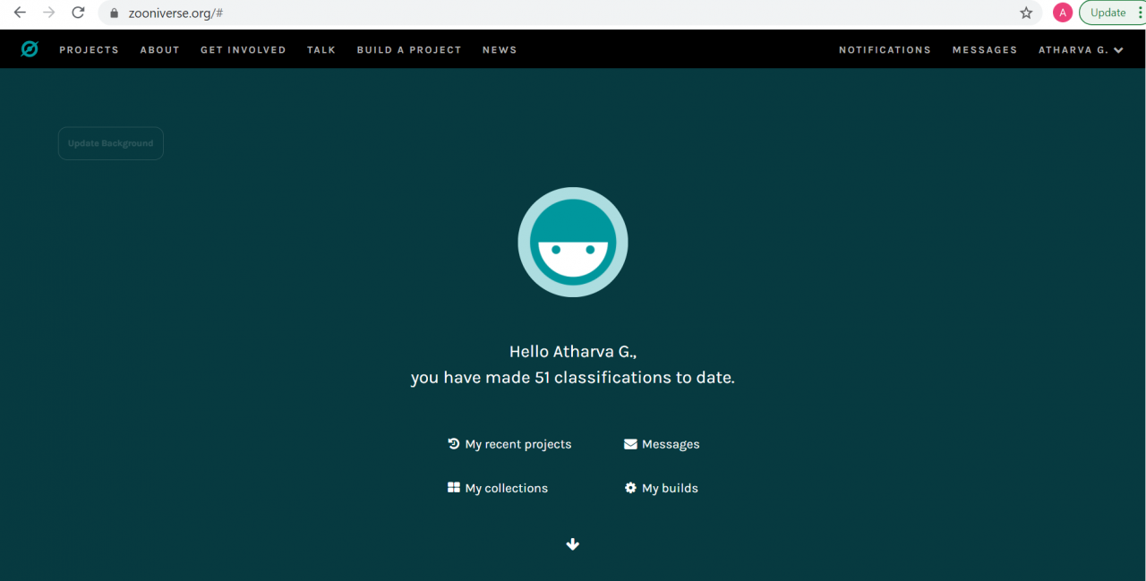The image size is (1146, 581).
Task: Click the browser forward arrow
Action: click(49, 13)
